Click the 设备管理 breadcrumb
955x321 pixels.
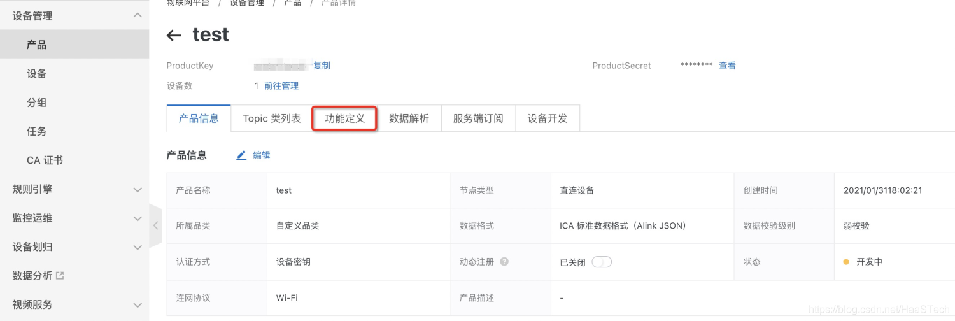(246, 3)
